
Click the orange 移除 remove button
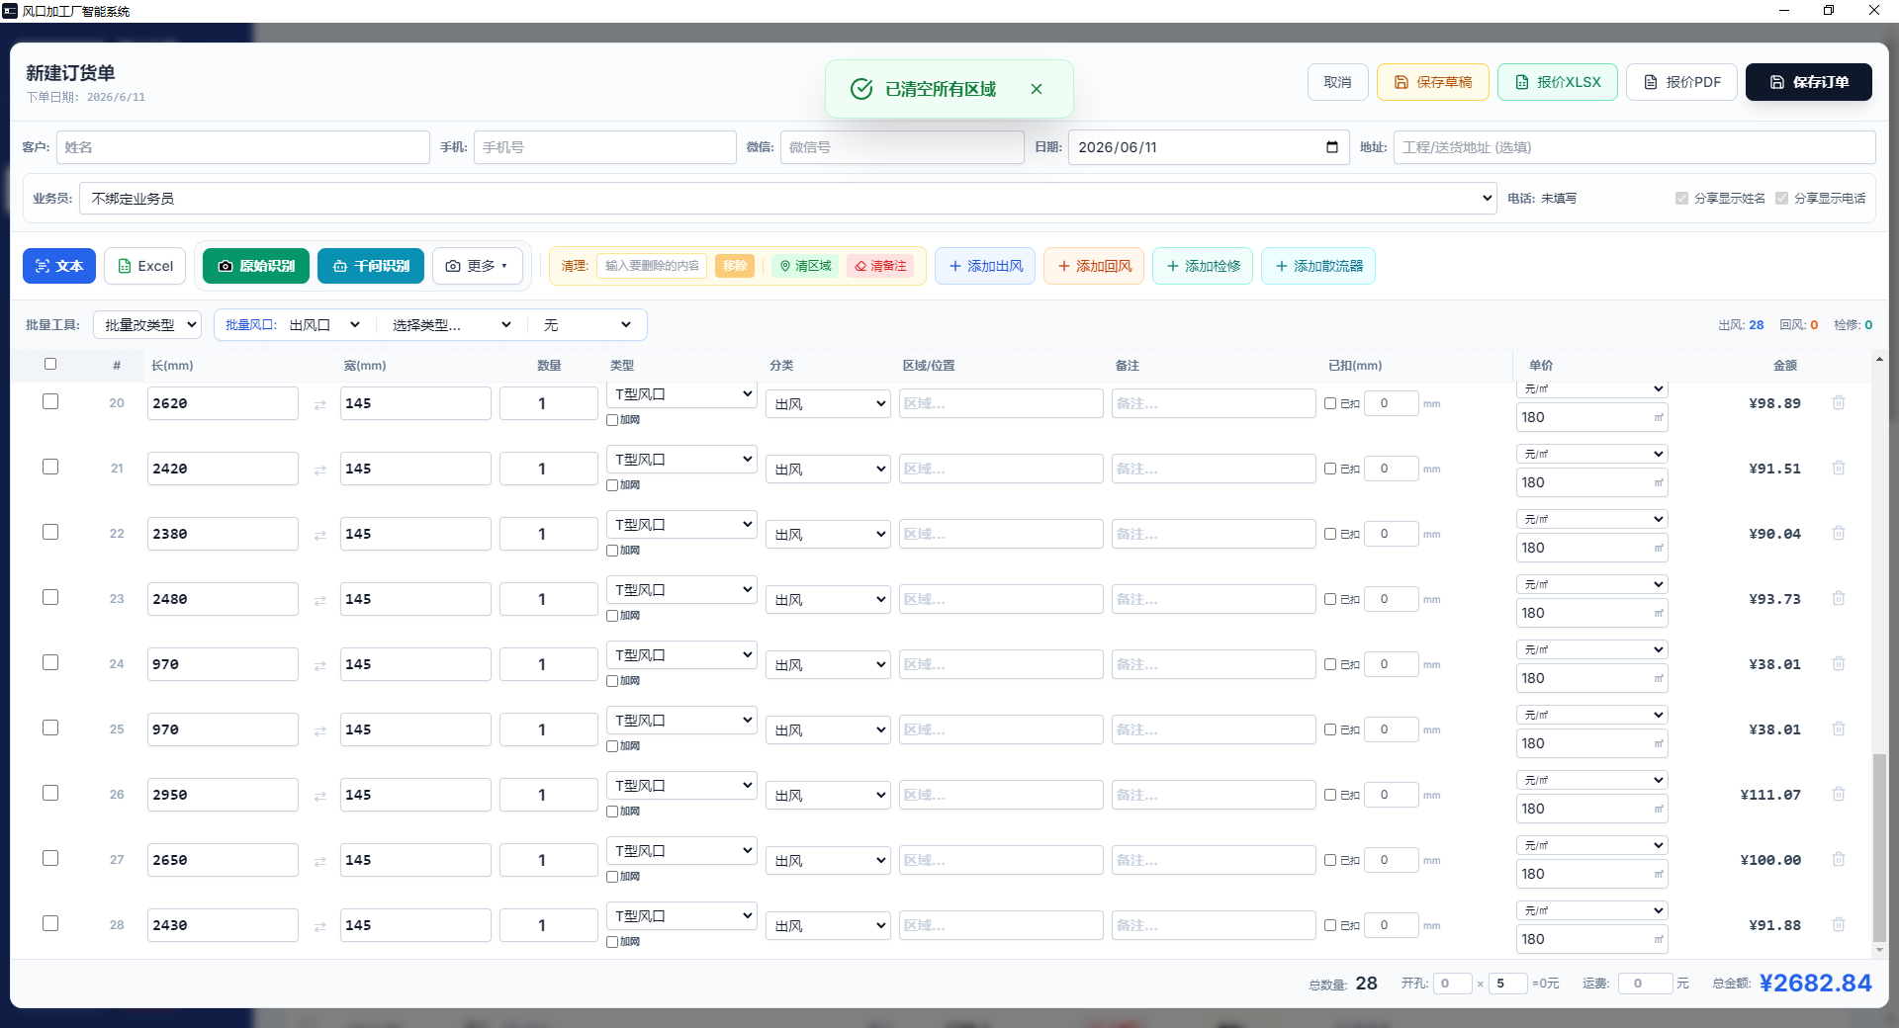pyautogui.click(x=735, y=266)
